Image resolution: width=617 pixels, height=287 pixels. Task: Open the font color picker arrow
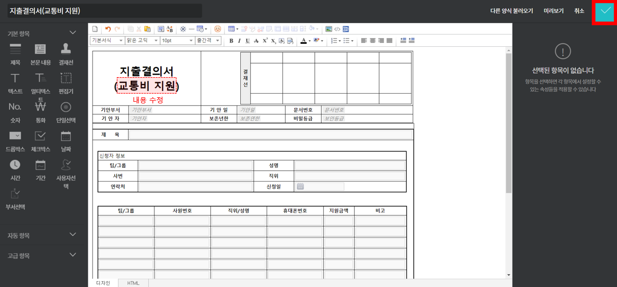pos(310,41)
